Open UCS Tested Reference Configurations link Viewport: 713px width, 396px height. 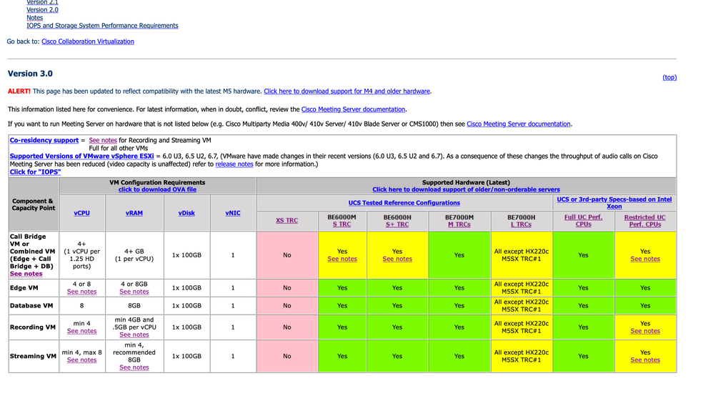[x=404, y=203]
